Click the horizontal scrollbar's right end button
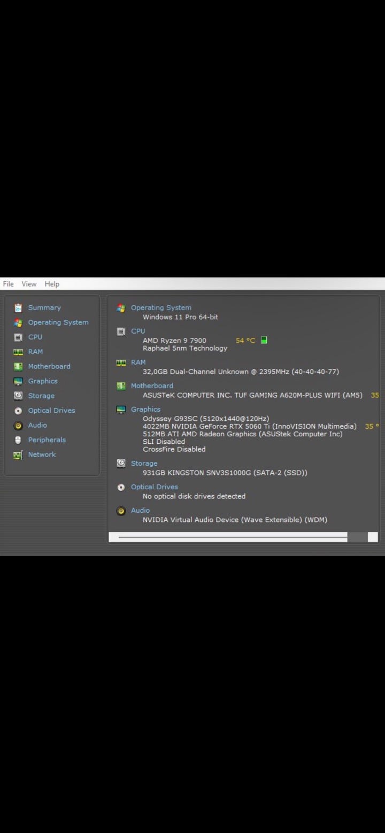385x833 pixels. [373, 537]
